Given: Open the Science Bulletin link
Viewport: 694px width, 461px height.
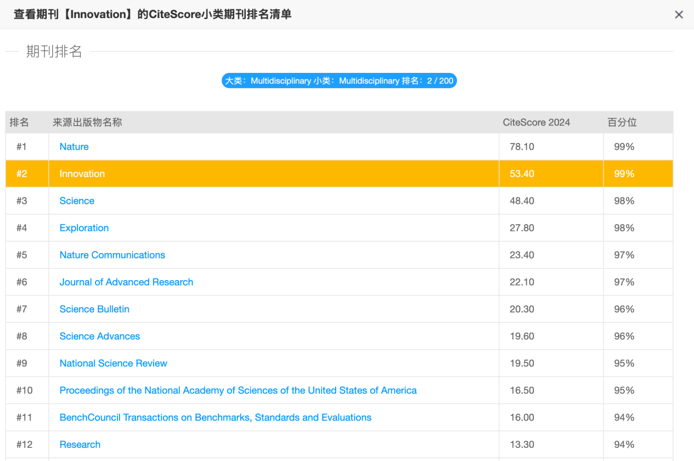Looking at the screenshot, I should (x=94, y=309).
